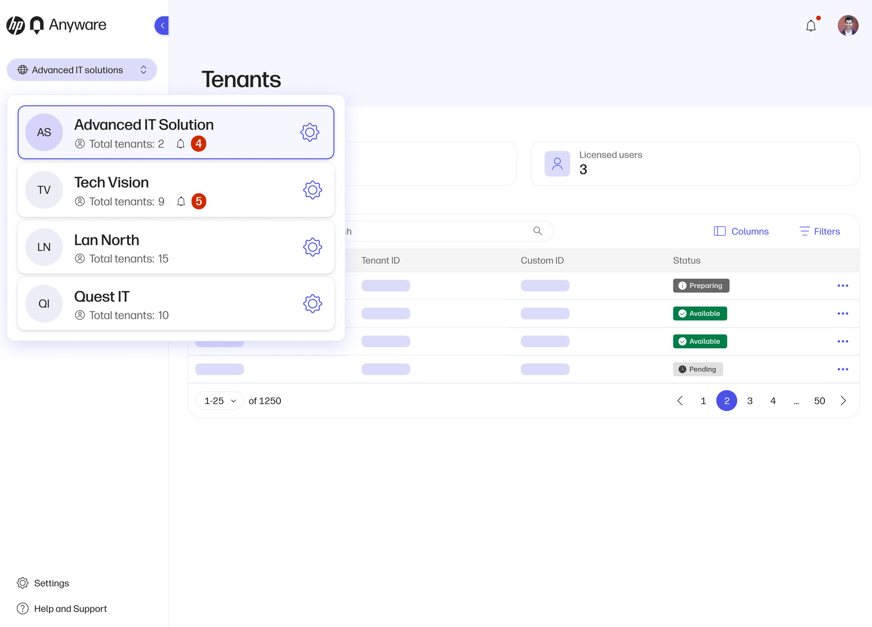Click the search magnifier icon

pos(537,231)
